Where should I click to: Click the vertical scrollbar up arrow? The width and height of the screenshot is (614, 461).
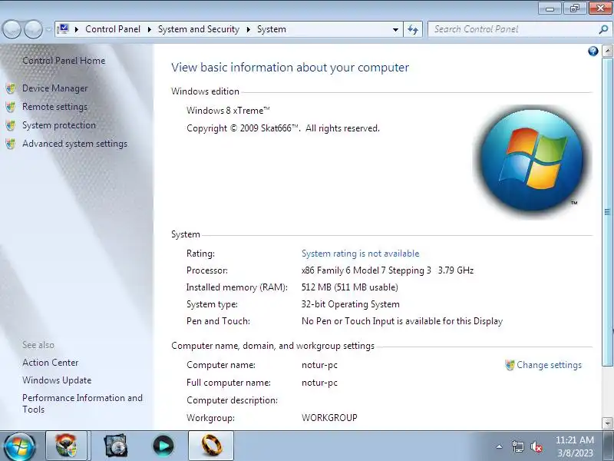pyautogui.click(x=607, y=51)
